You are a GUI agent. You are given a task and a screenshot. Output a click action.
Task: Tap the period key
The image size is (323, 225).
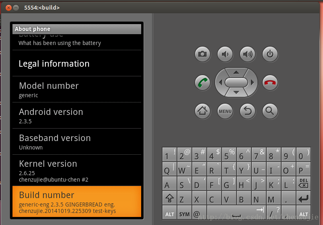pyautogui.click(x=288, y=198)
